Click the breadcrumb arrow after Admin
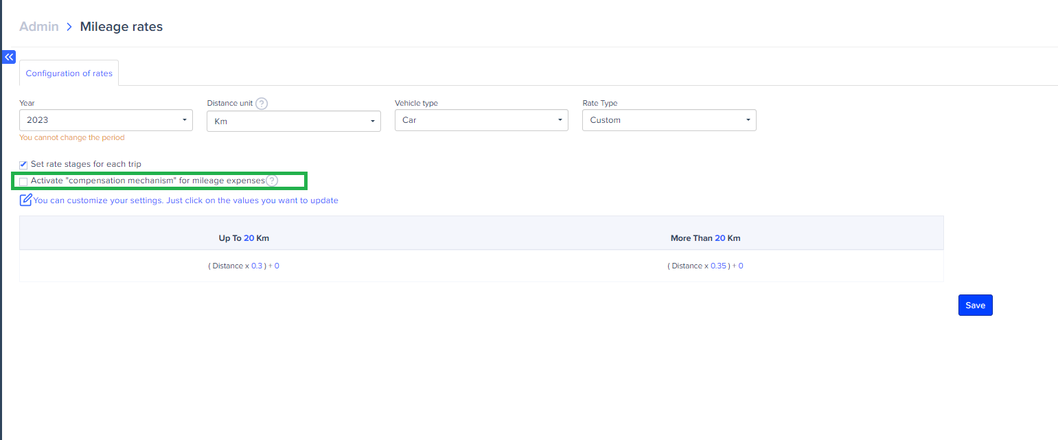The image size is (1058, 440). pos(69,27)
